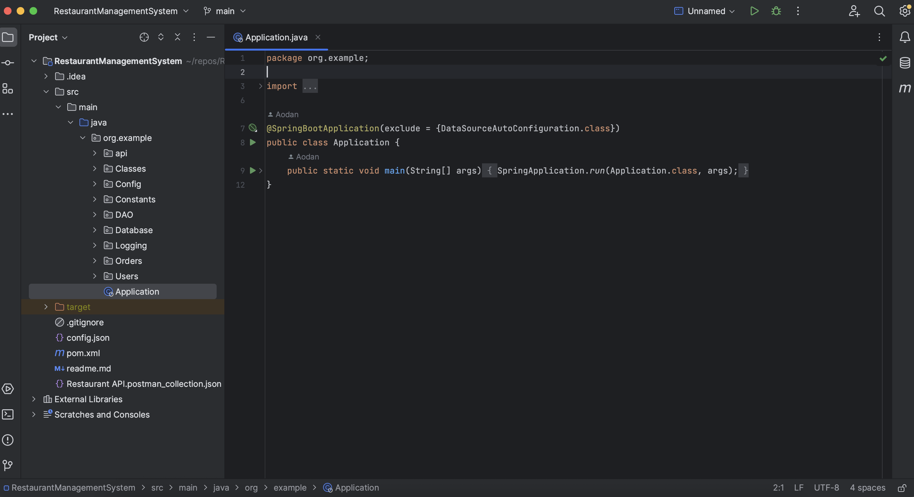Screen dimensions: 914x497
Task: Click the Run button in the top toolbar
Action: tap(754, 11)
